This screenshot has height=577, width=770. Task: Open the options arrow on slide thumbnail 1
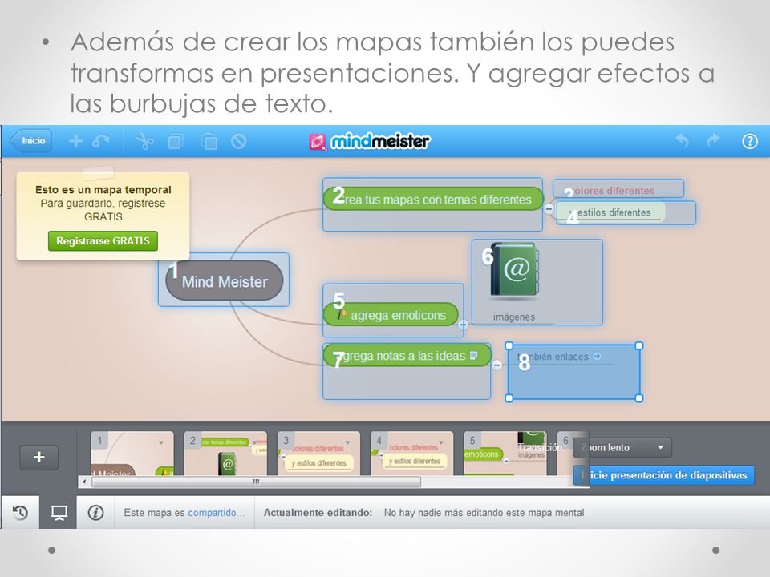[161, 442]
